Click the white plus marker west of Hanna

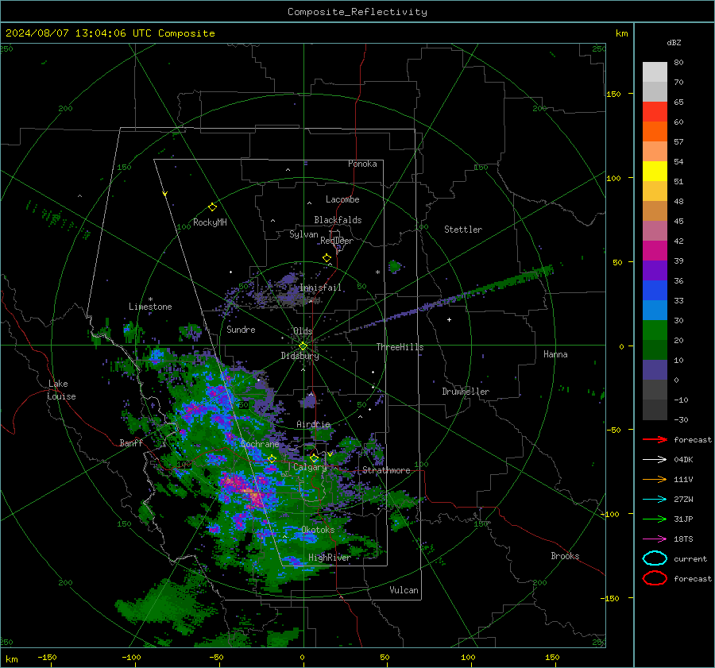click(449, 320)
